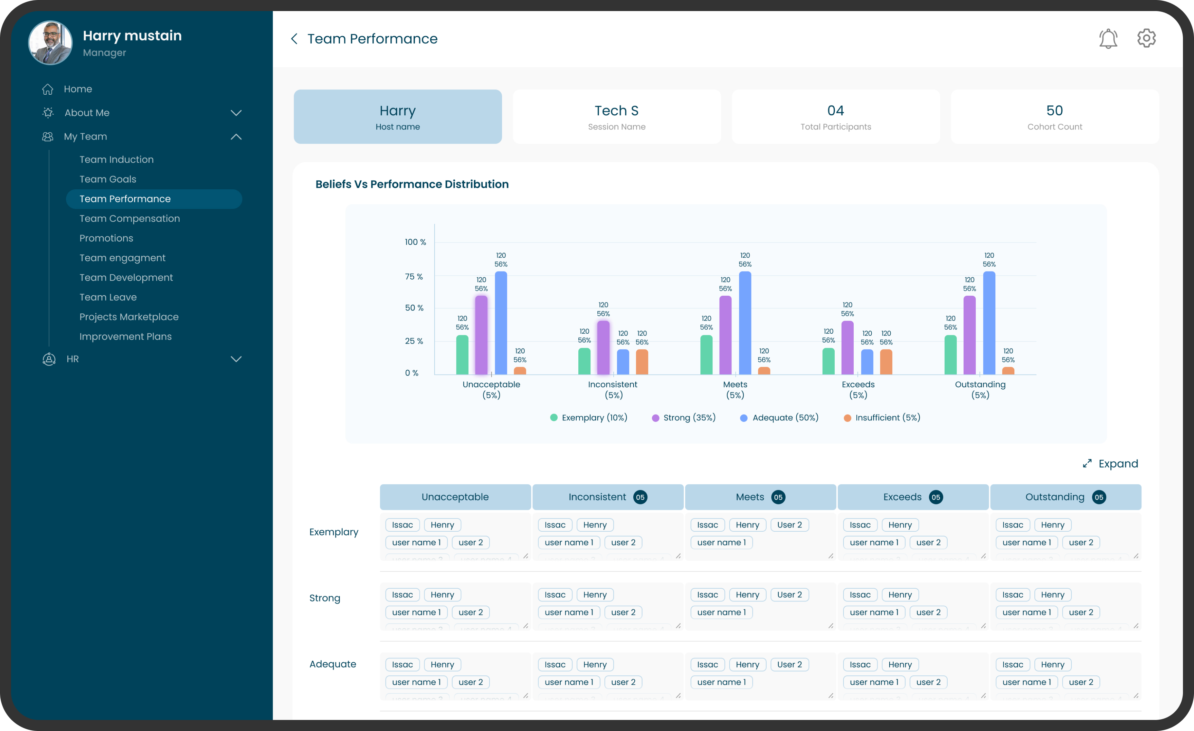1194x731 pixels.
Task: Open Team engagment in sidebar
Action: click(x=122, y=258)
